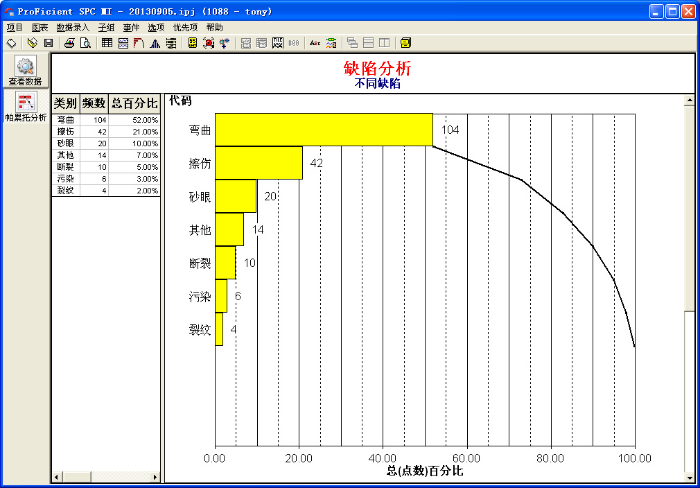Select the 擦伤 row in table
700x488 pixels.
(x=106, y=132)
